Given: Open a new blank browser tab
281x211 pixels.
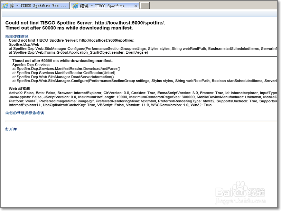Looking at the screenshot, I should click(145, 6).
